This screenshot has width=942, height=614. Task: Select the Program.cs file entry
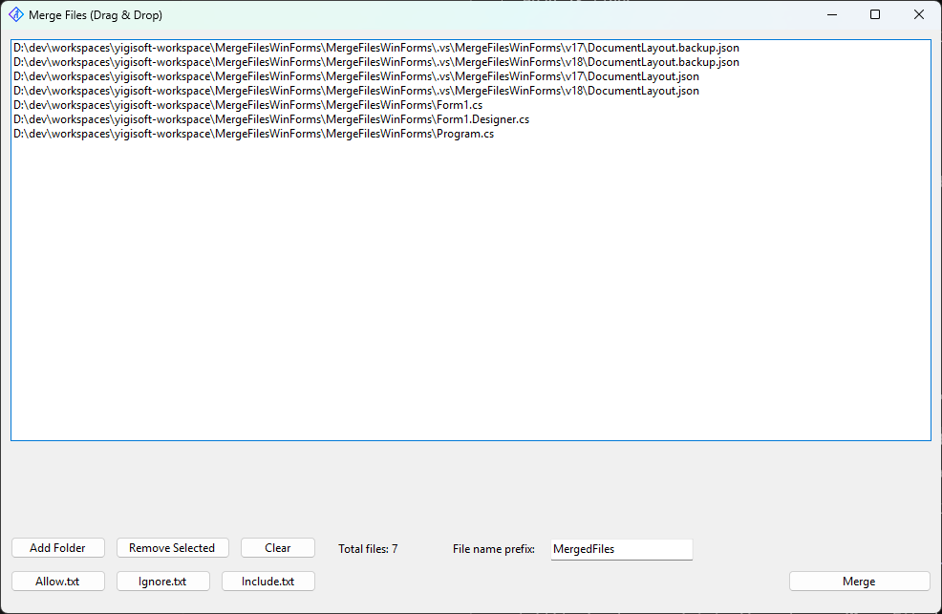click(252, 133)
